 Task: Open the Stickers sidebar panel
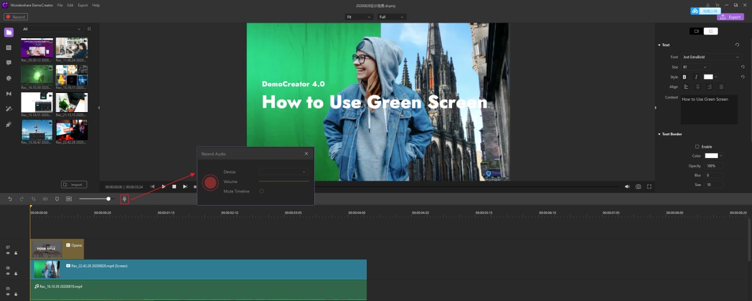coord(8,78)
